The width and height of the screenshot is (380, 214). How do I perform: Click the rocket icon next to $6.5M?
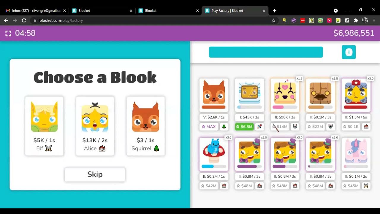pos(259,127)
